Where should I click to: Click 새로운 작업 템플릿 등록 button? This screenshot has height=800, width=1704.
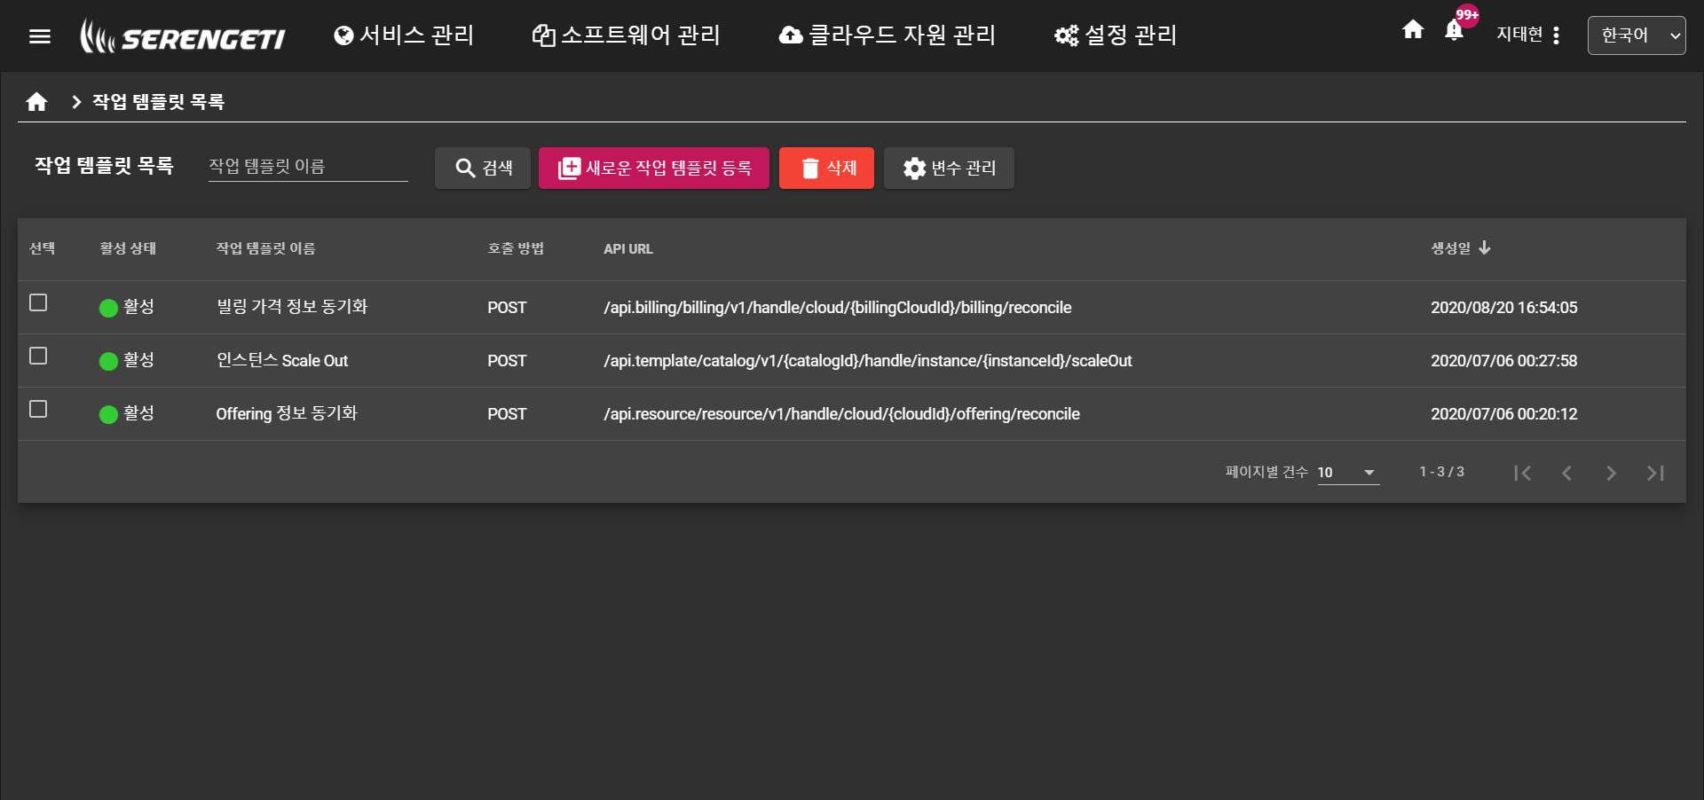point(654,169)
